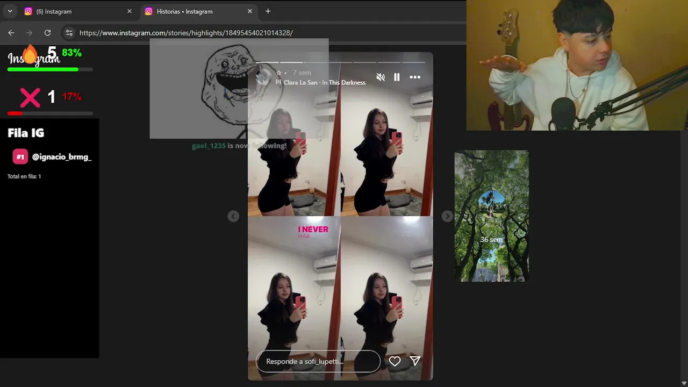Close the '(6) Instagram' tab

tap(129, 11)
